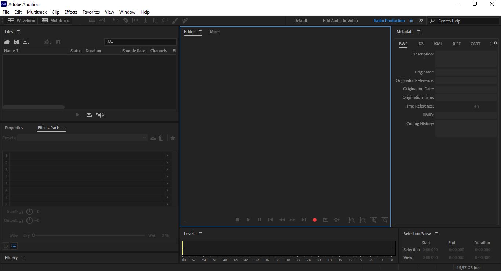Toggle Loop Playback in Files panel

click(89, 115)
